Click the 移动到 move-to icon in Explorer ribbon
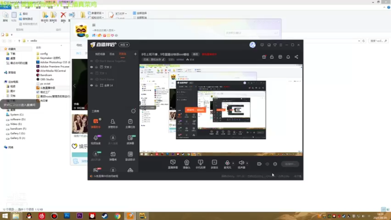This screenshot has width=391, height=220. (x=44, y=17)
